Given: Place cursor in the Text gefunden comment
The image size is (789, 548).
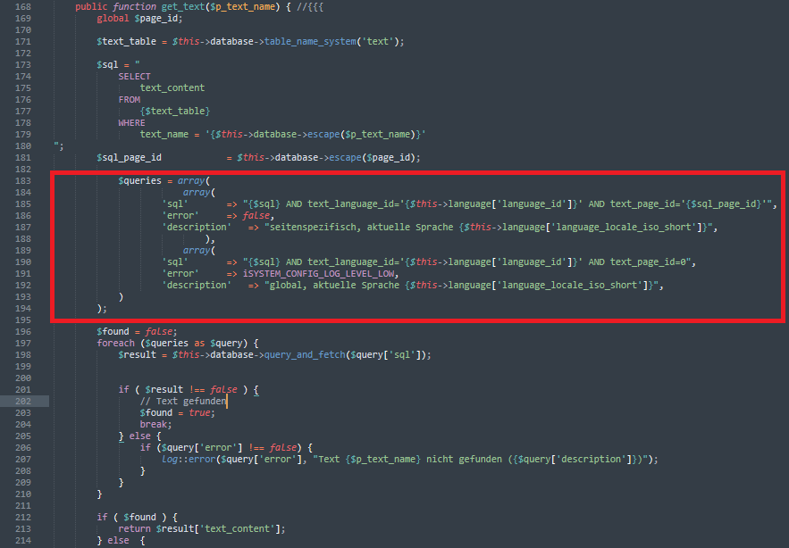Looking at the screenshot, I should 182,402.
